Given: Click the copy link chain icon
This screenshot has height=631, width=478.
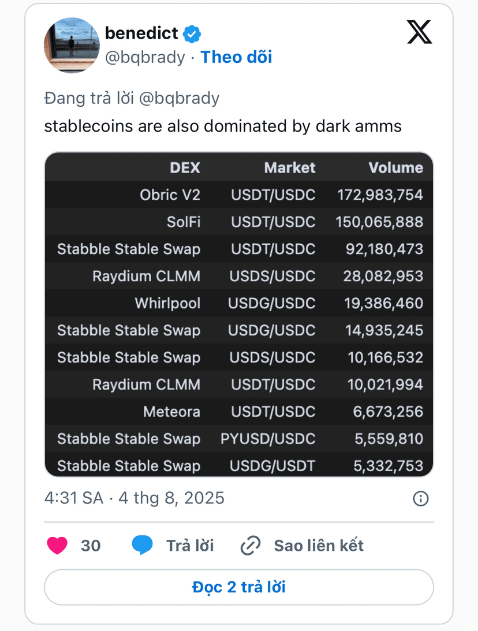Looking at the screenshot, I should click(251, 546).
